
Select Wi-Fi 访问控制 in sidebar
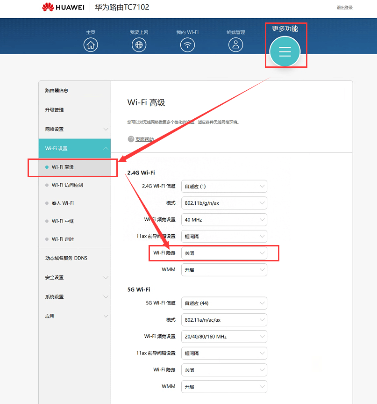coord(67,185)
